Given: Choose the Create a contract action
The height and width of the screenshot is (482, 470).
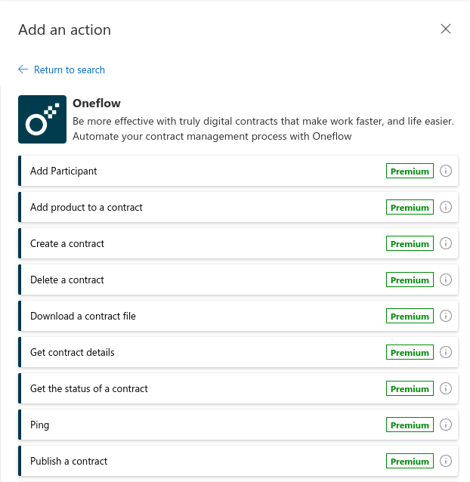Looking at the screenshot, I should point(238,243).
